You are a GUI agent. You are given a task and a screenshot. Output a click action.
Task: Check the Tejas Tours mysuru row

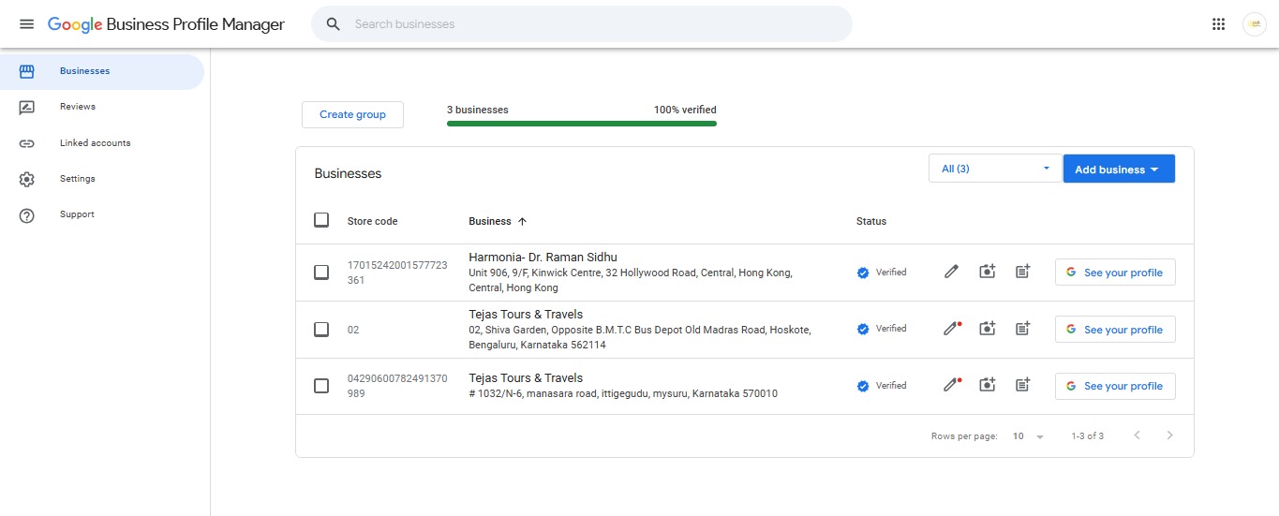coord(321,386)
